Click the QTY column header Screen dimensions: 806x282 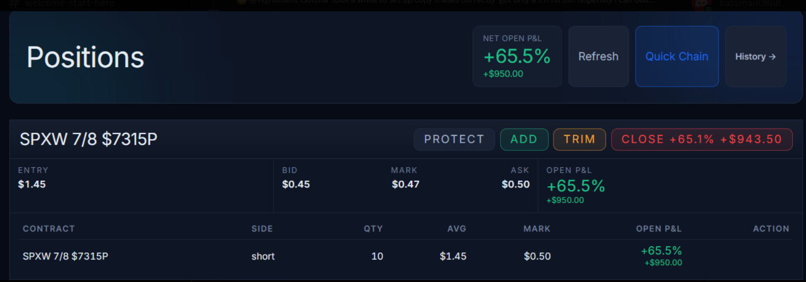pos(373,229)
